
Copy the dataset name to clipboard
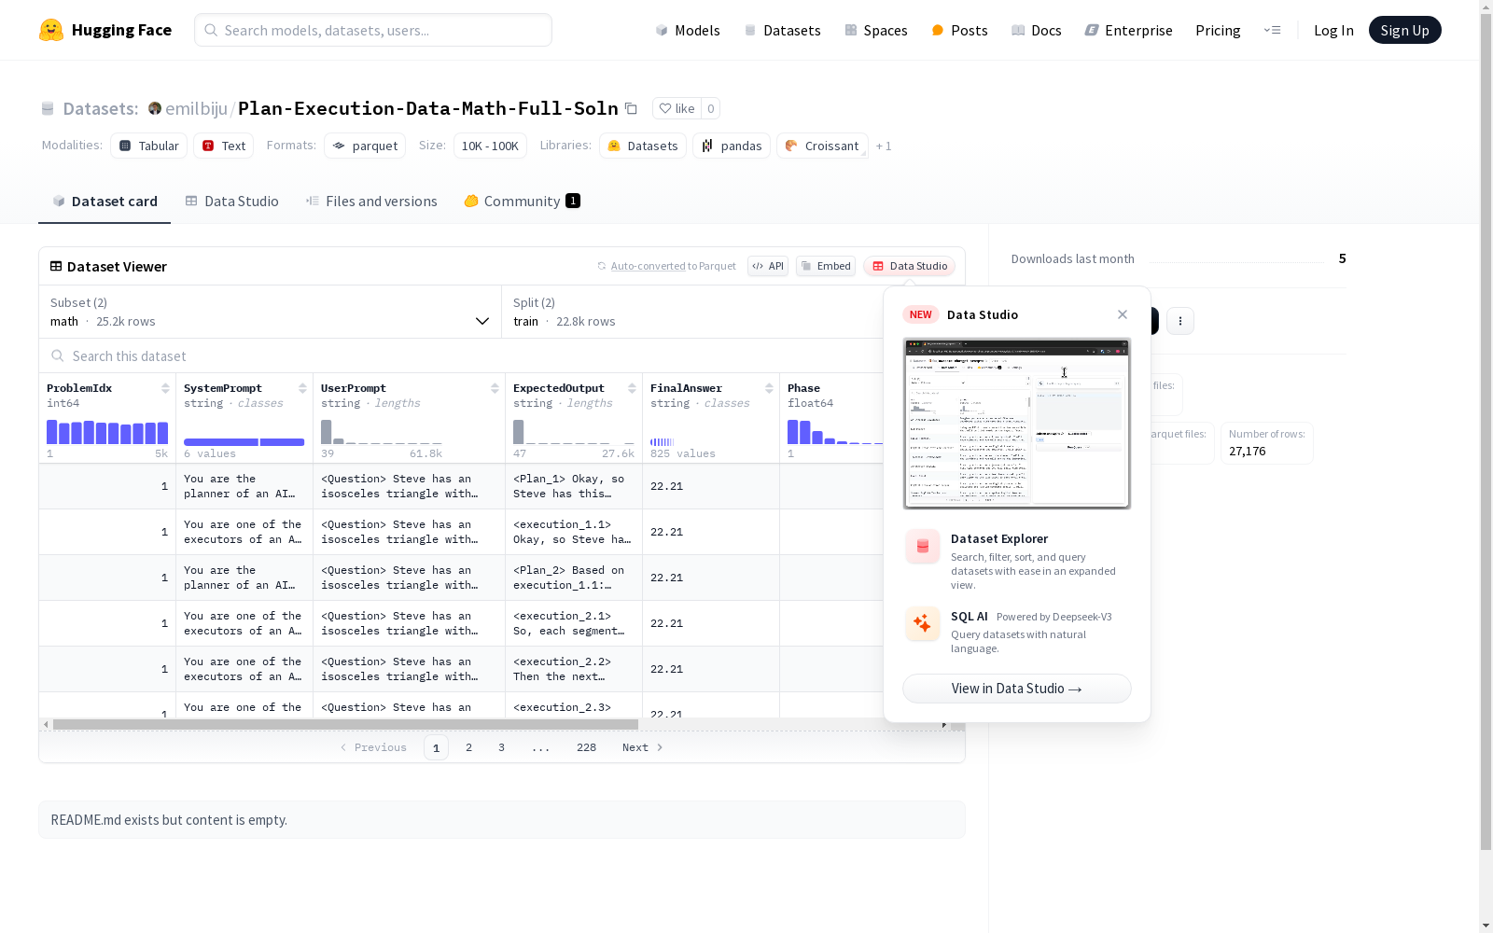coord(631,108)
